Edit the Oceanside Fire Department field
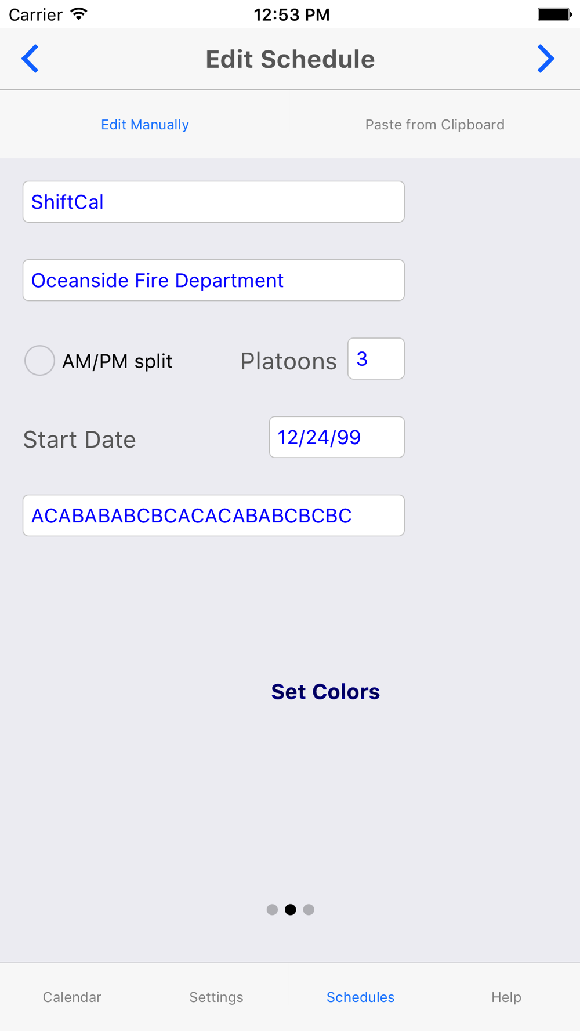This screenshot has height=1031, width=580. point(213,280)
